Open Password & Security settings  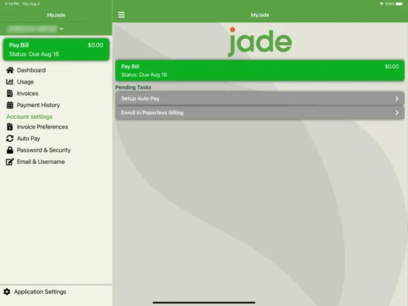point(44,150)
